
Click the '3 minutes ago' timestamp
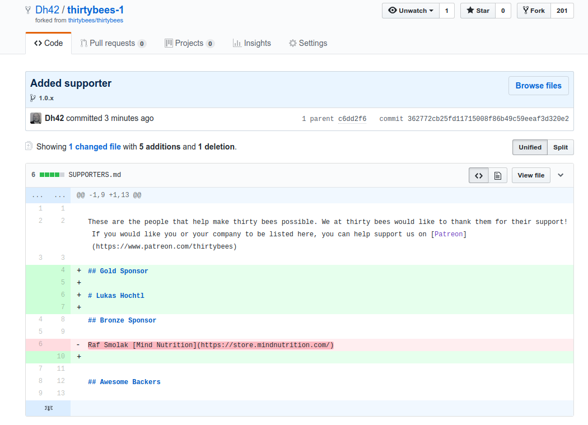[129, 118]
